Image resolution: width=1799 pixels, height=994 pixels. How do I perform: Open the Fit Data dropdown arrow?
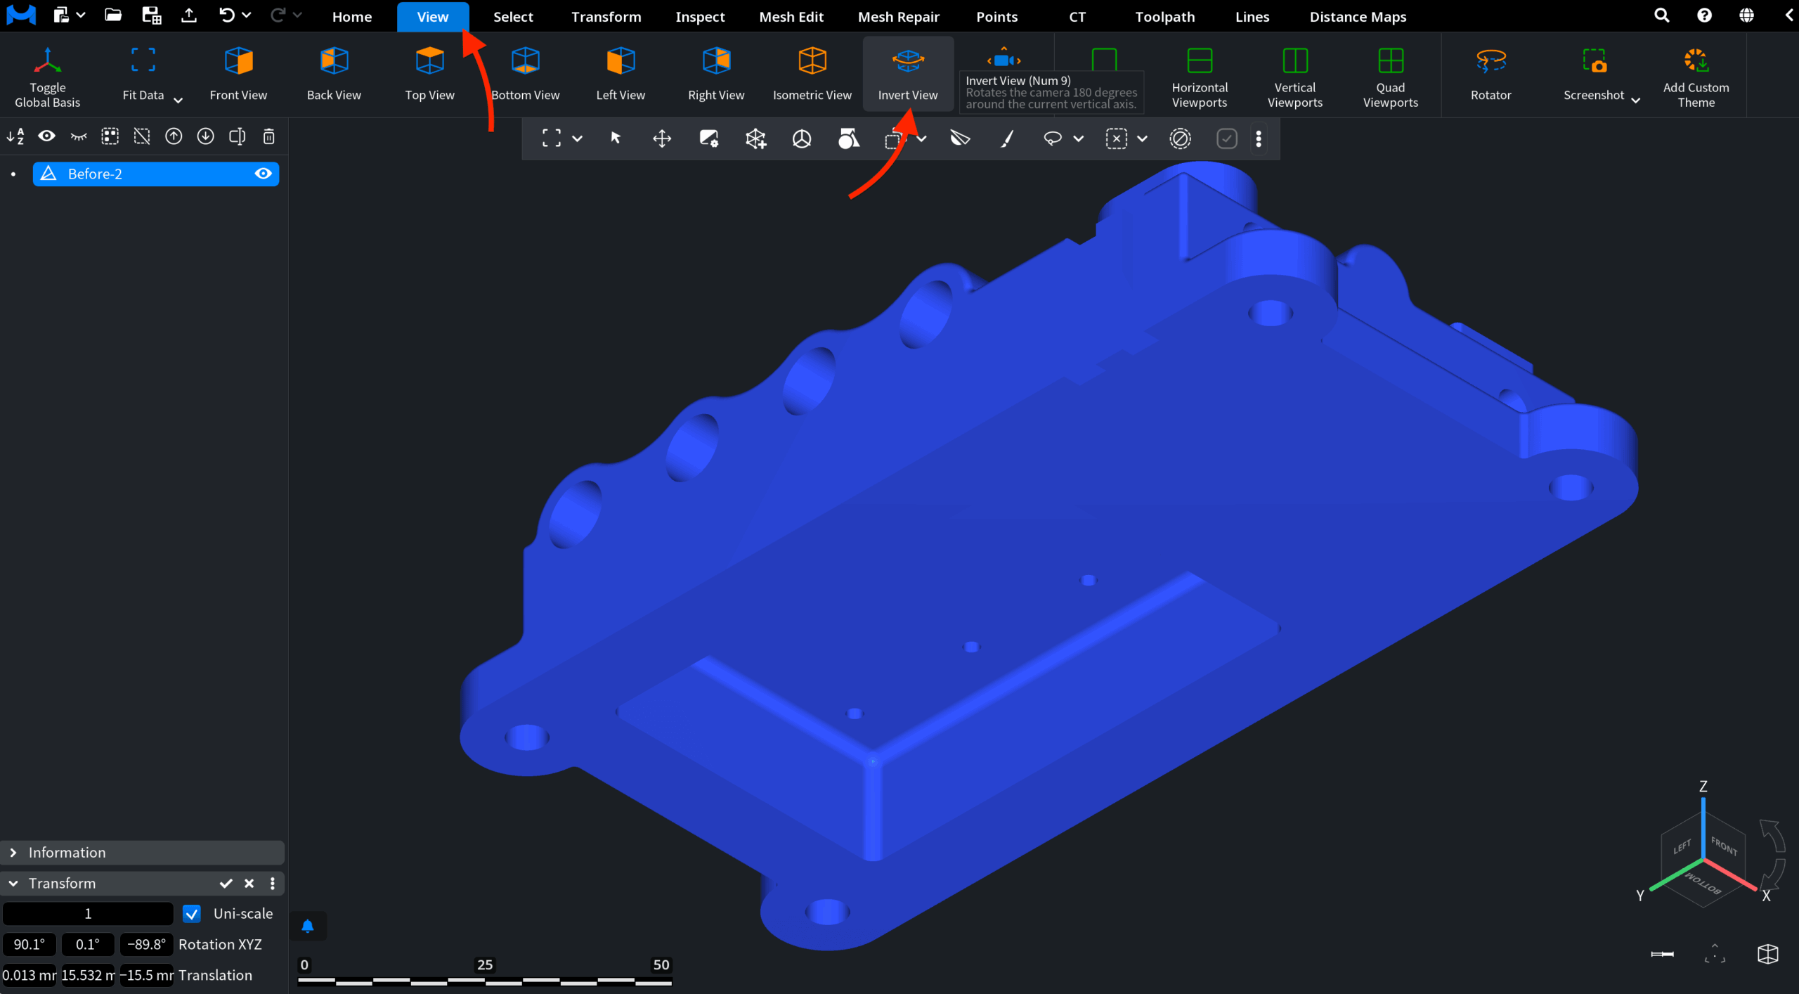click(x=178, y=100)
